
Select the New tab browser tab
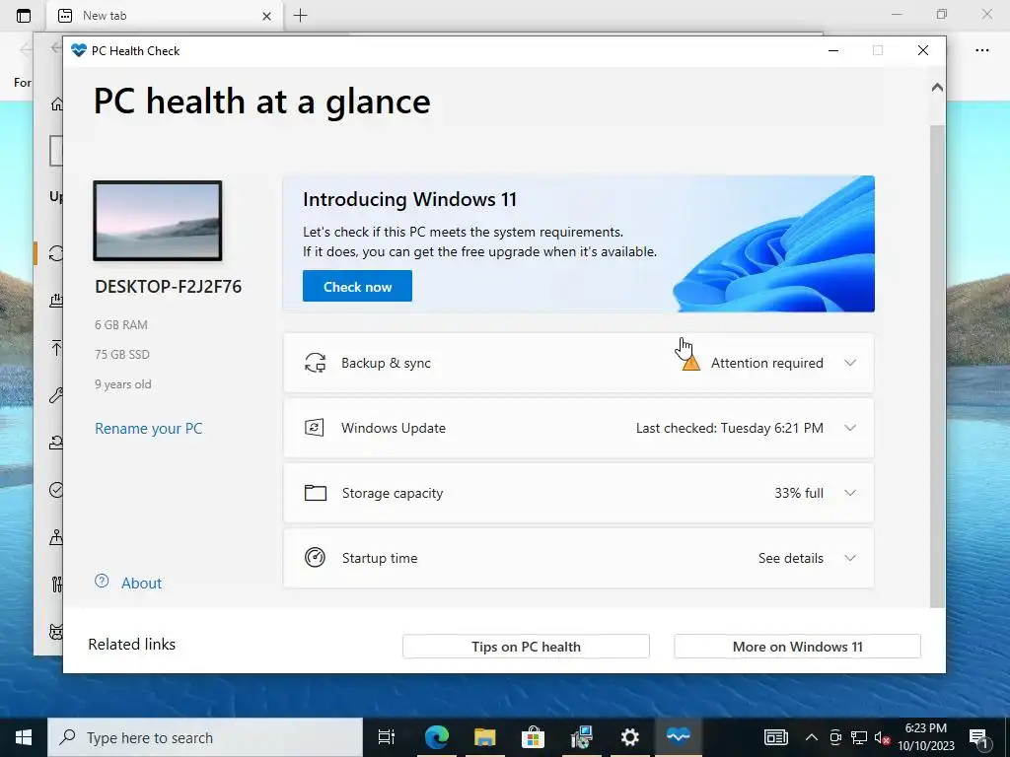pos(164,16)
